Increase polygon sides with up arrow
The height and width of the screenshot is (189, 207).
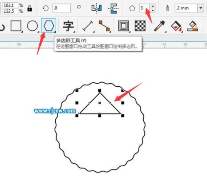(x=153, y=6)
